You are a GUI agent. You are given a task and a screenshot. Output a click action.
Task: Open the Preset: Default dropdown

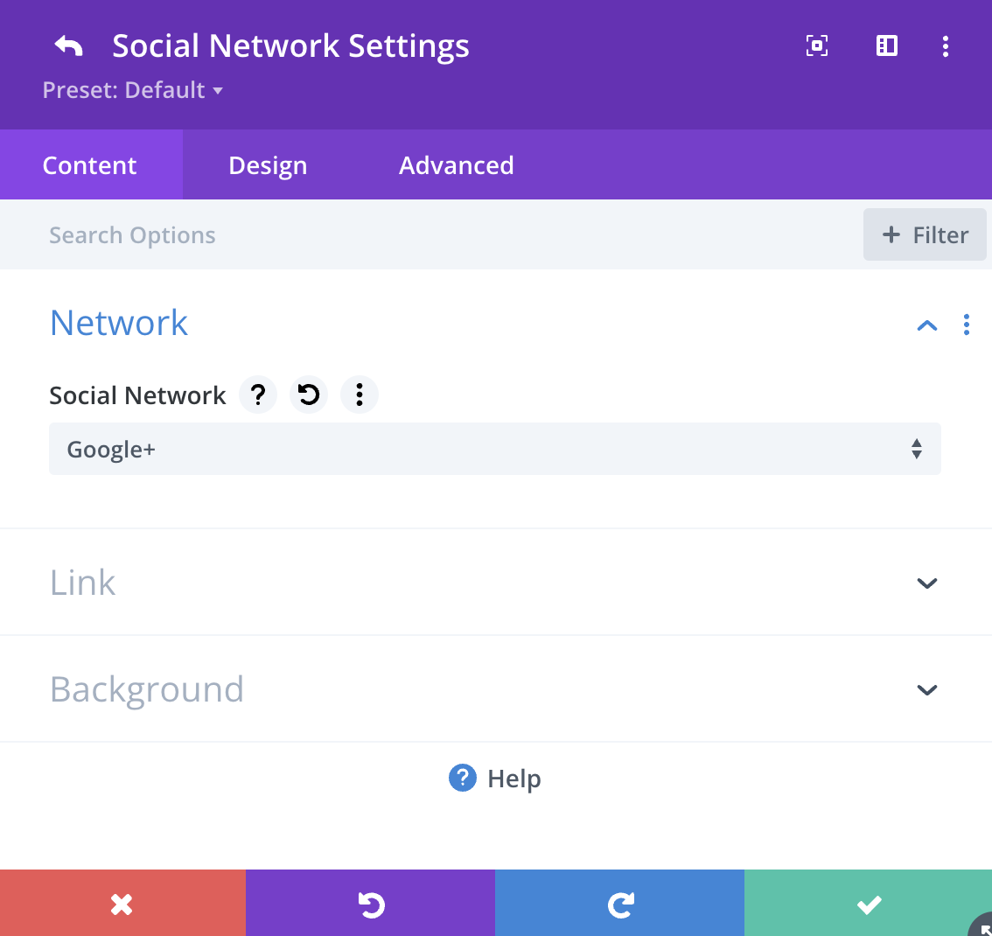pyautogui.click(x=133, y=90)
